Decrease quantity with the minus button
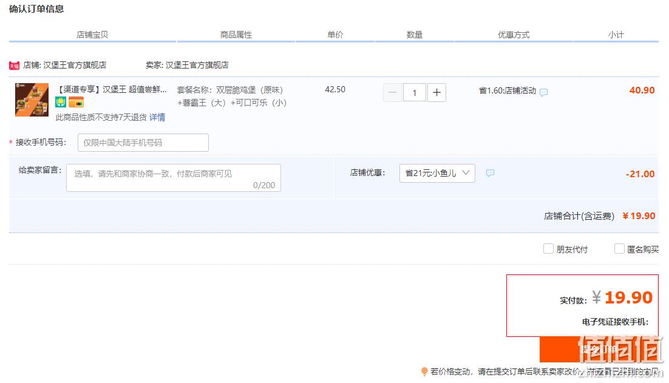Viewport: 669px width, 383px height. coord(393,92)
